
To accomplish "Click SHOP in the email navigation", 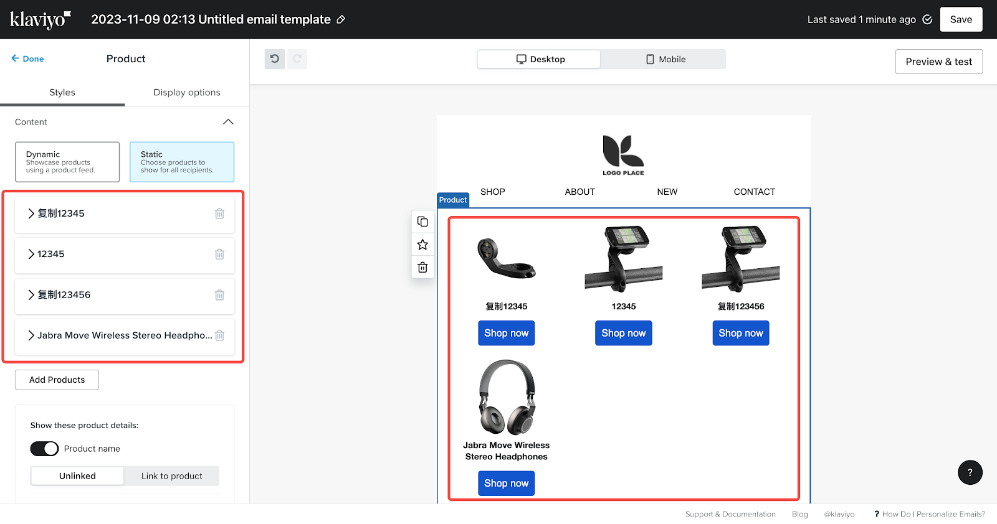I will 493,192.
